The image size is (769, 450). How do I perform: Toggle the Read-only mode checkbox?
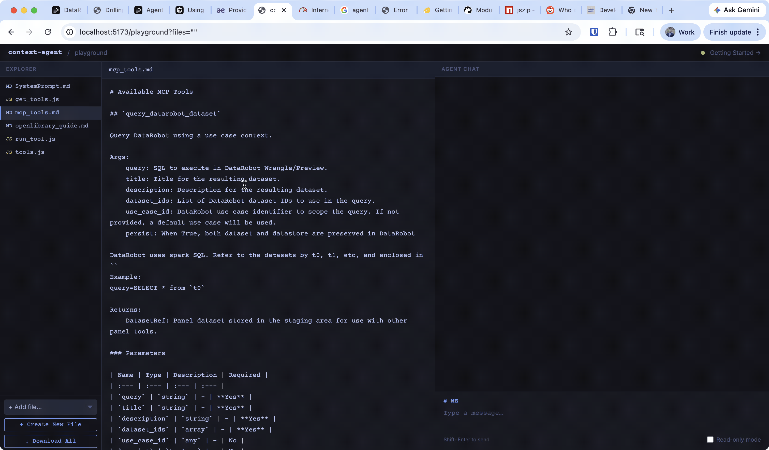(710, 440)
